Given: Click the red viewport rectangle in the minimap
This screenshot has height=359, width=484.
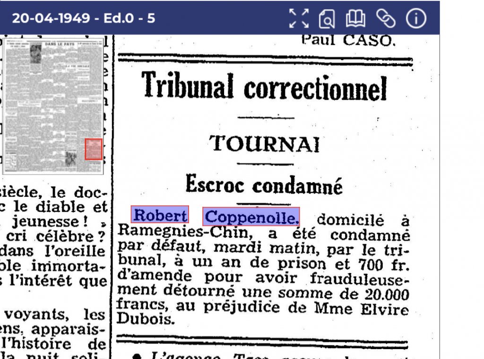Looking at the screenshot, I should tap(93, 149).
